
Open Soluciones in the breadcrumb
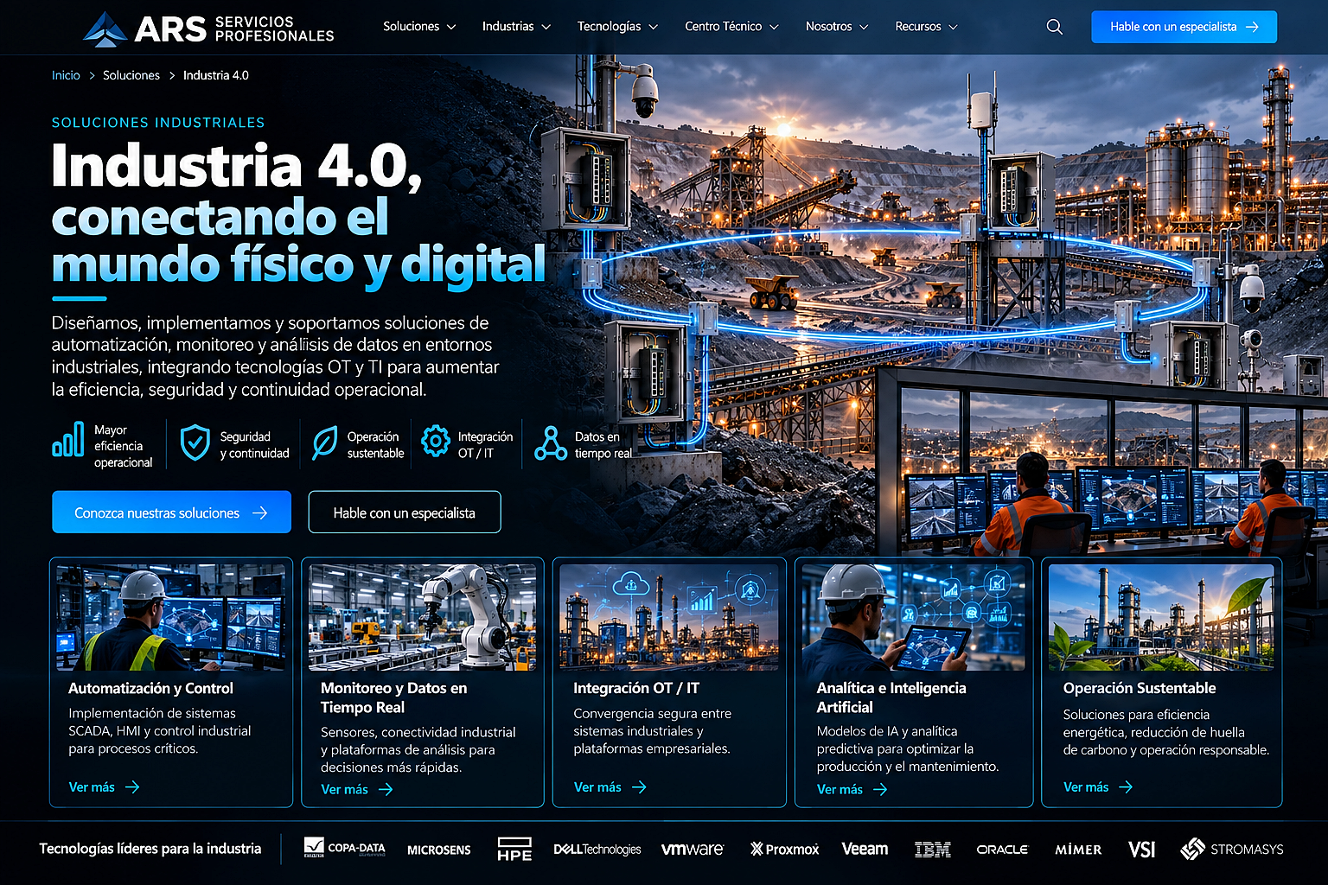131,75
